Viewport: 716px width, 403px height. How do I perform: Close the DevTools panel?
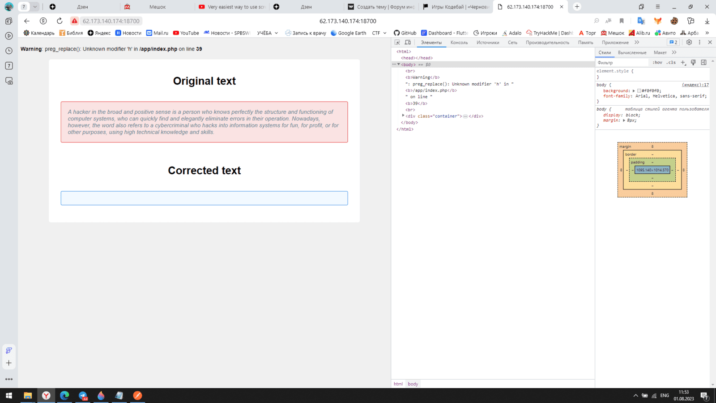coord(710,42)
